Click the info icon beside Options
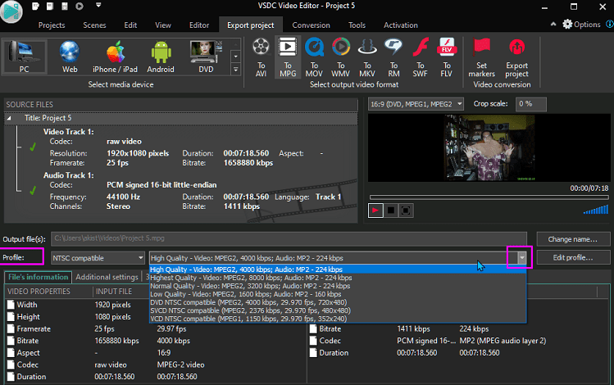Viewport: 614px width, 385px height. (x=610, y=25)
